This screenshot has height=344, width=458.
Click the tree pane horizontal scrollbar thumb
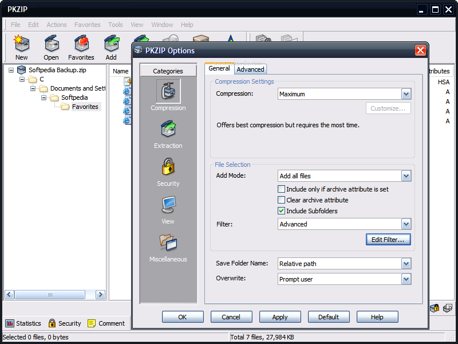click(x=50, y=294)
